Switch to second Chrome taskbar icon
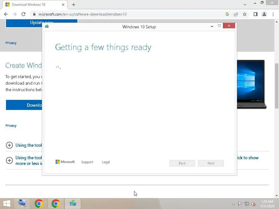The height and width of the screenshot is (209, 279). (x=56, y=204)
